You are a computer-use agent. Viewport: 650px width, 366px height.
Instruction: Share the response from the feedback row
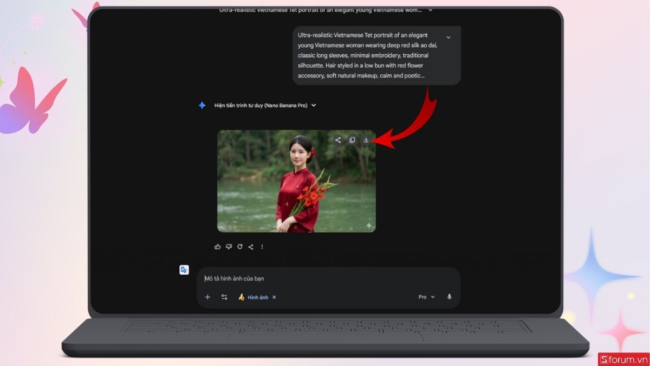(251, 247)
